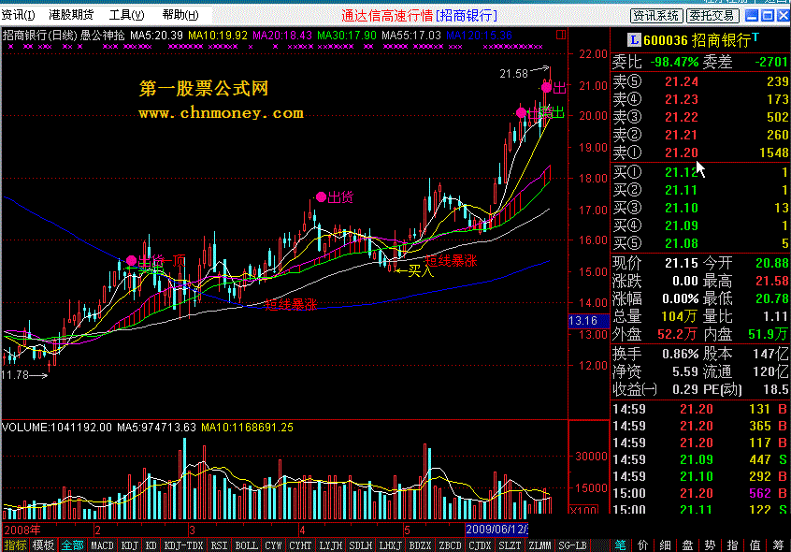Switch to the ZBCD indicator

[x=450, y=545]
